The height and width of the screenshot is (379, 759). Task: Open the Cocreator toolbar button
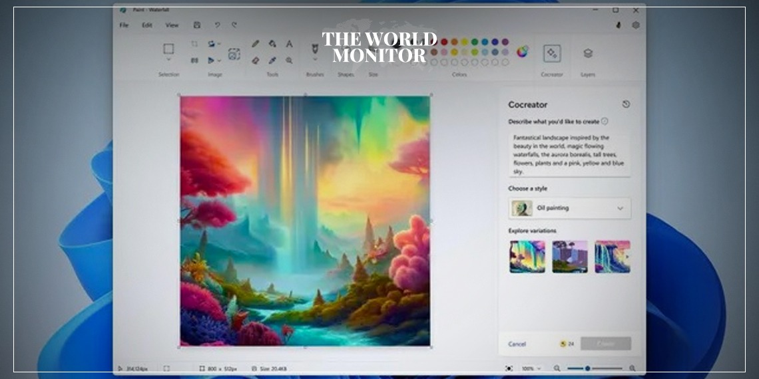[551, 53]
